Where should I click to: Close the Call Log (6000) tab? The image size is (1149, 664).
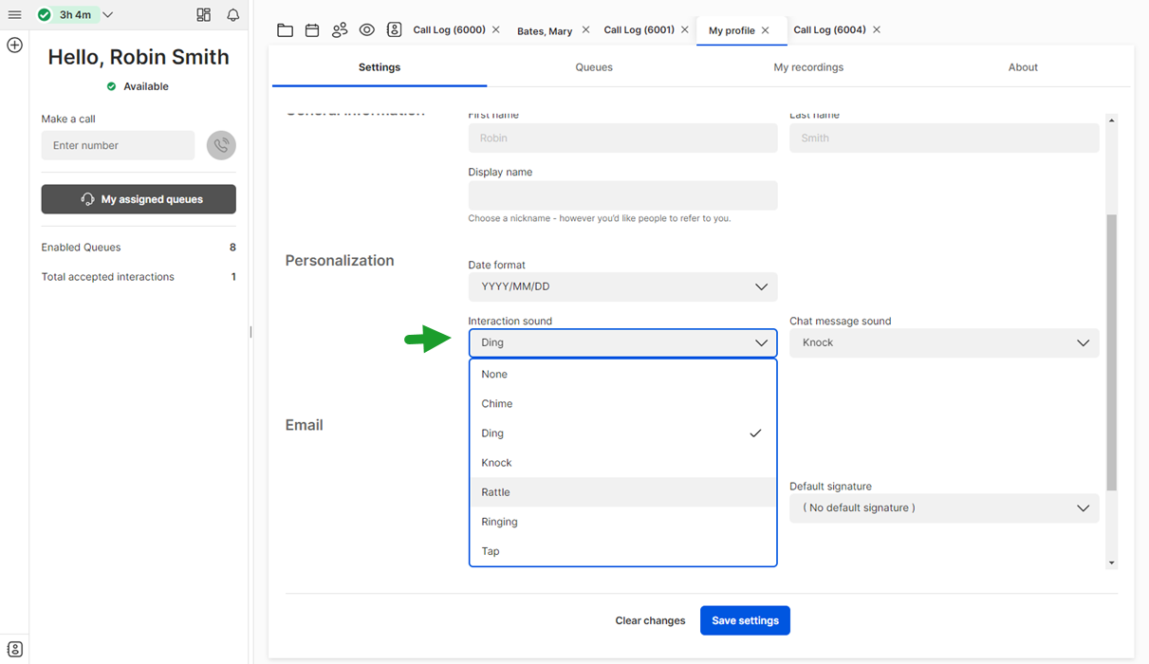496,30
